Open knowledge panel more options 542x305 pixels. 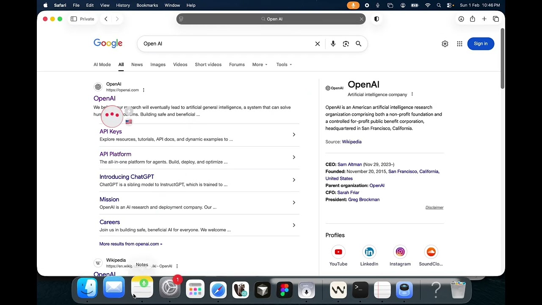point(412,94)
